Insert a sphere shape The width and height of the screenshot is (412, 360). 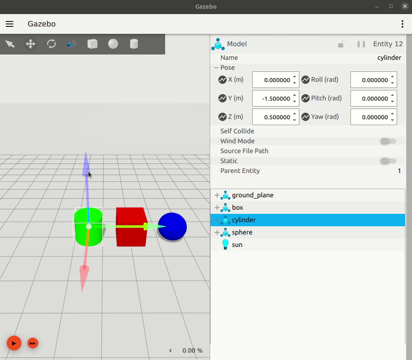(x=113, y=44)
